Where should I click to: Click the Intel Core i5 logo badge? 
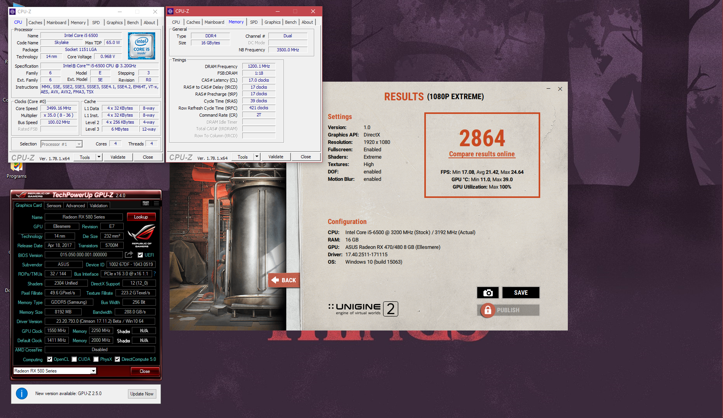coord(142,46)
